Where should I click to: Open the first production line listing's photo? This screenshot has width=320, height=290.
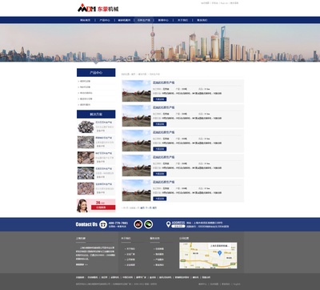pos(137,91)
